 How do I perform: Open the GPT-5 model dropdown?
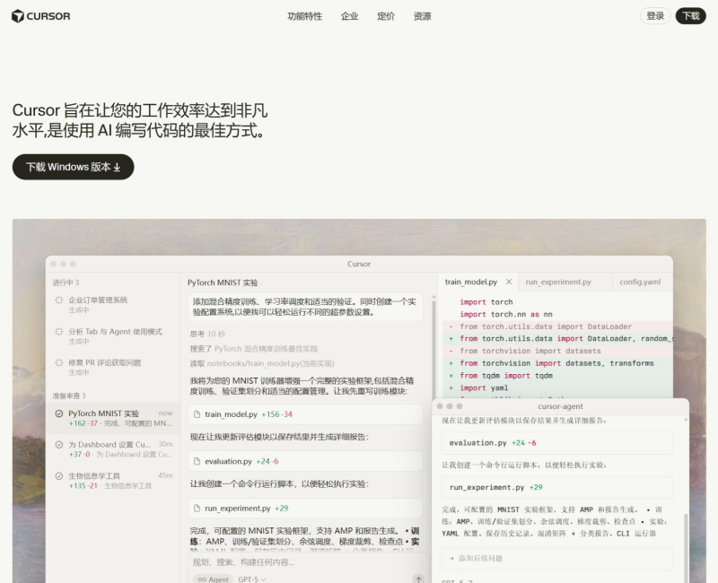pyautogui.click(x=252, y=579)
